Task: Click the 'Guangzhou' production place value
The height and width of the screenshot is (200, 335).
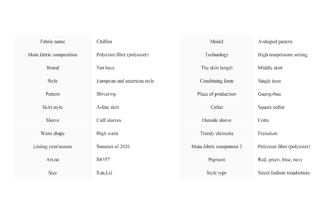Action: (x=269, y=94)
